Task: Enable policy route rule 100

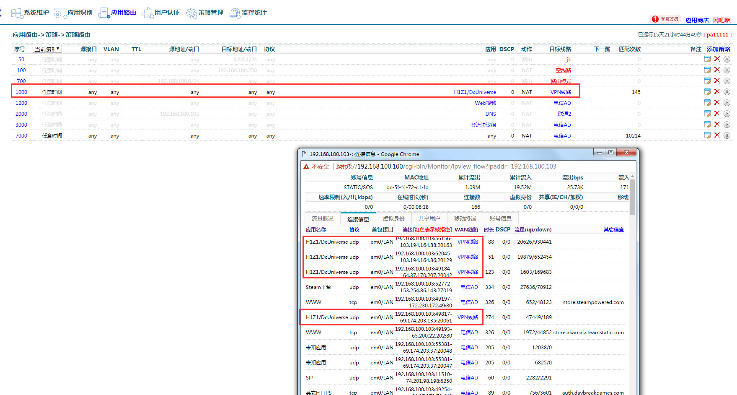Action: (x=727, y=70)
